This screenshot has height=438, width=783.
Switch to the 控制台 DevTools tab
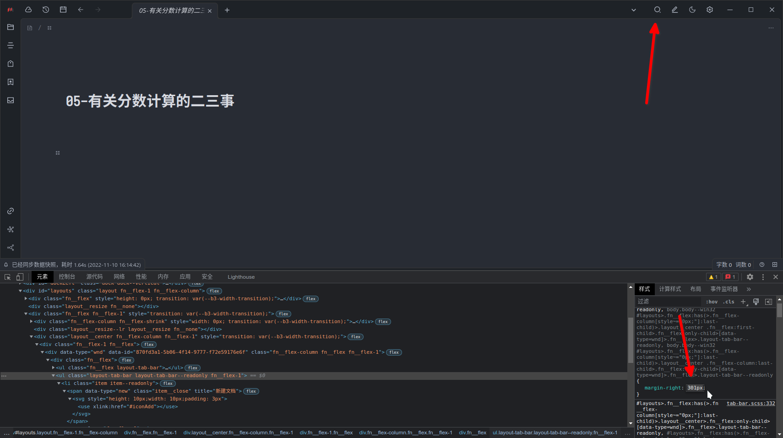click(x=66, y=276)
